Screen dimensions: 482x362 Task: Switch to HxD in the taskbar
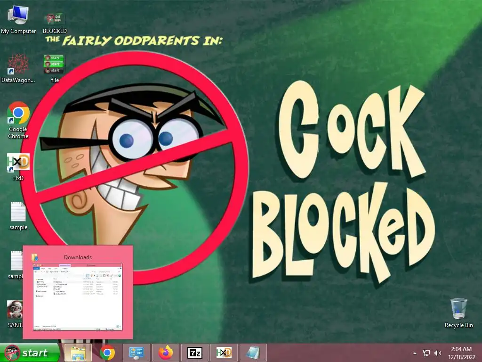point(224,353)
